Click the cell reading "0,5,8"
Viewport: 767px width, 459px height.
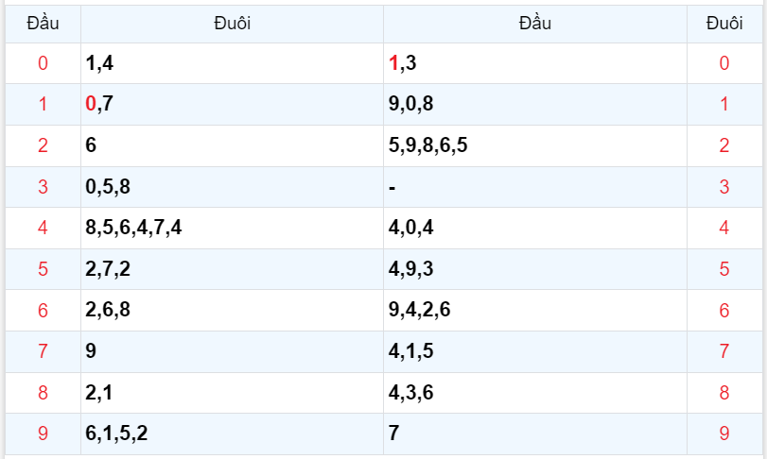(108, 187)
